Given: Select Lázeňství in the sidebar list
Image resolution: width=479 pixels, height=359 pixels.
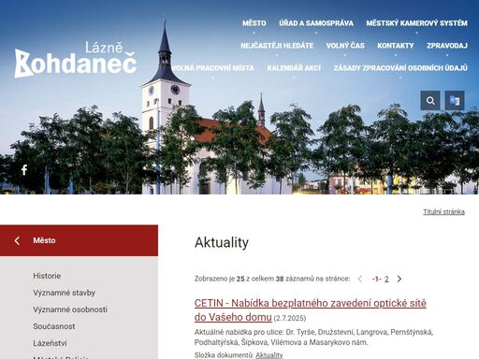Looking at the screenshot, I should point(50,343).
